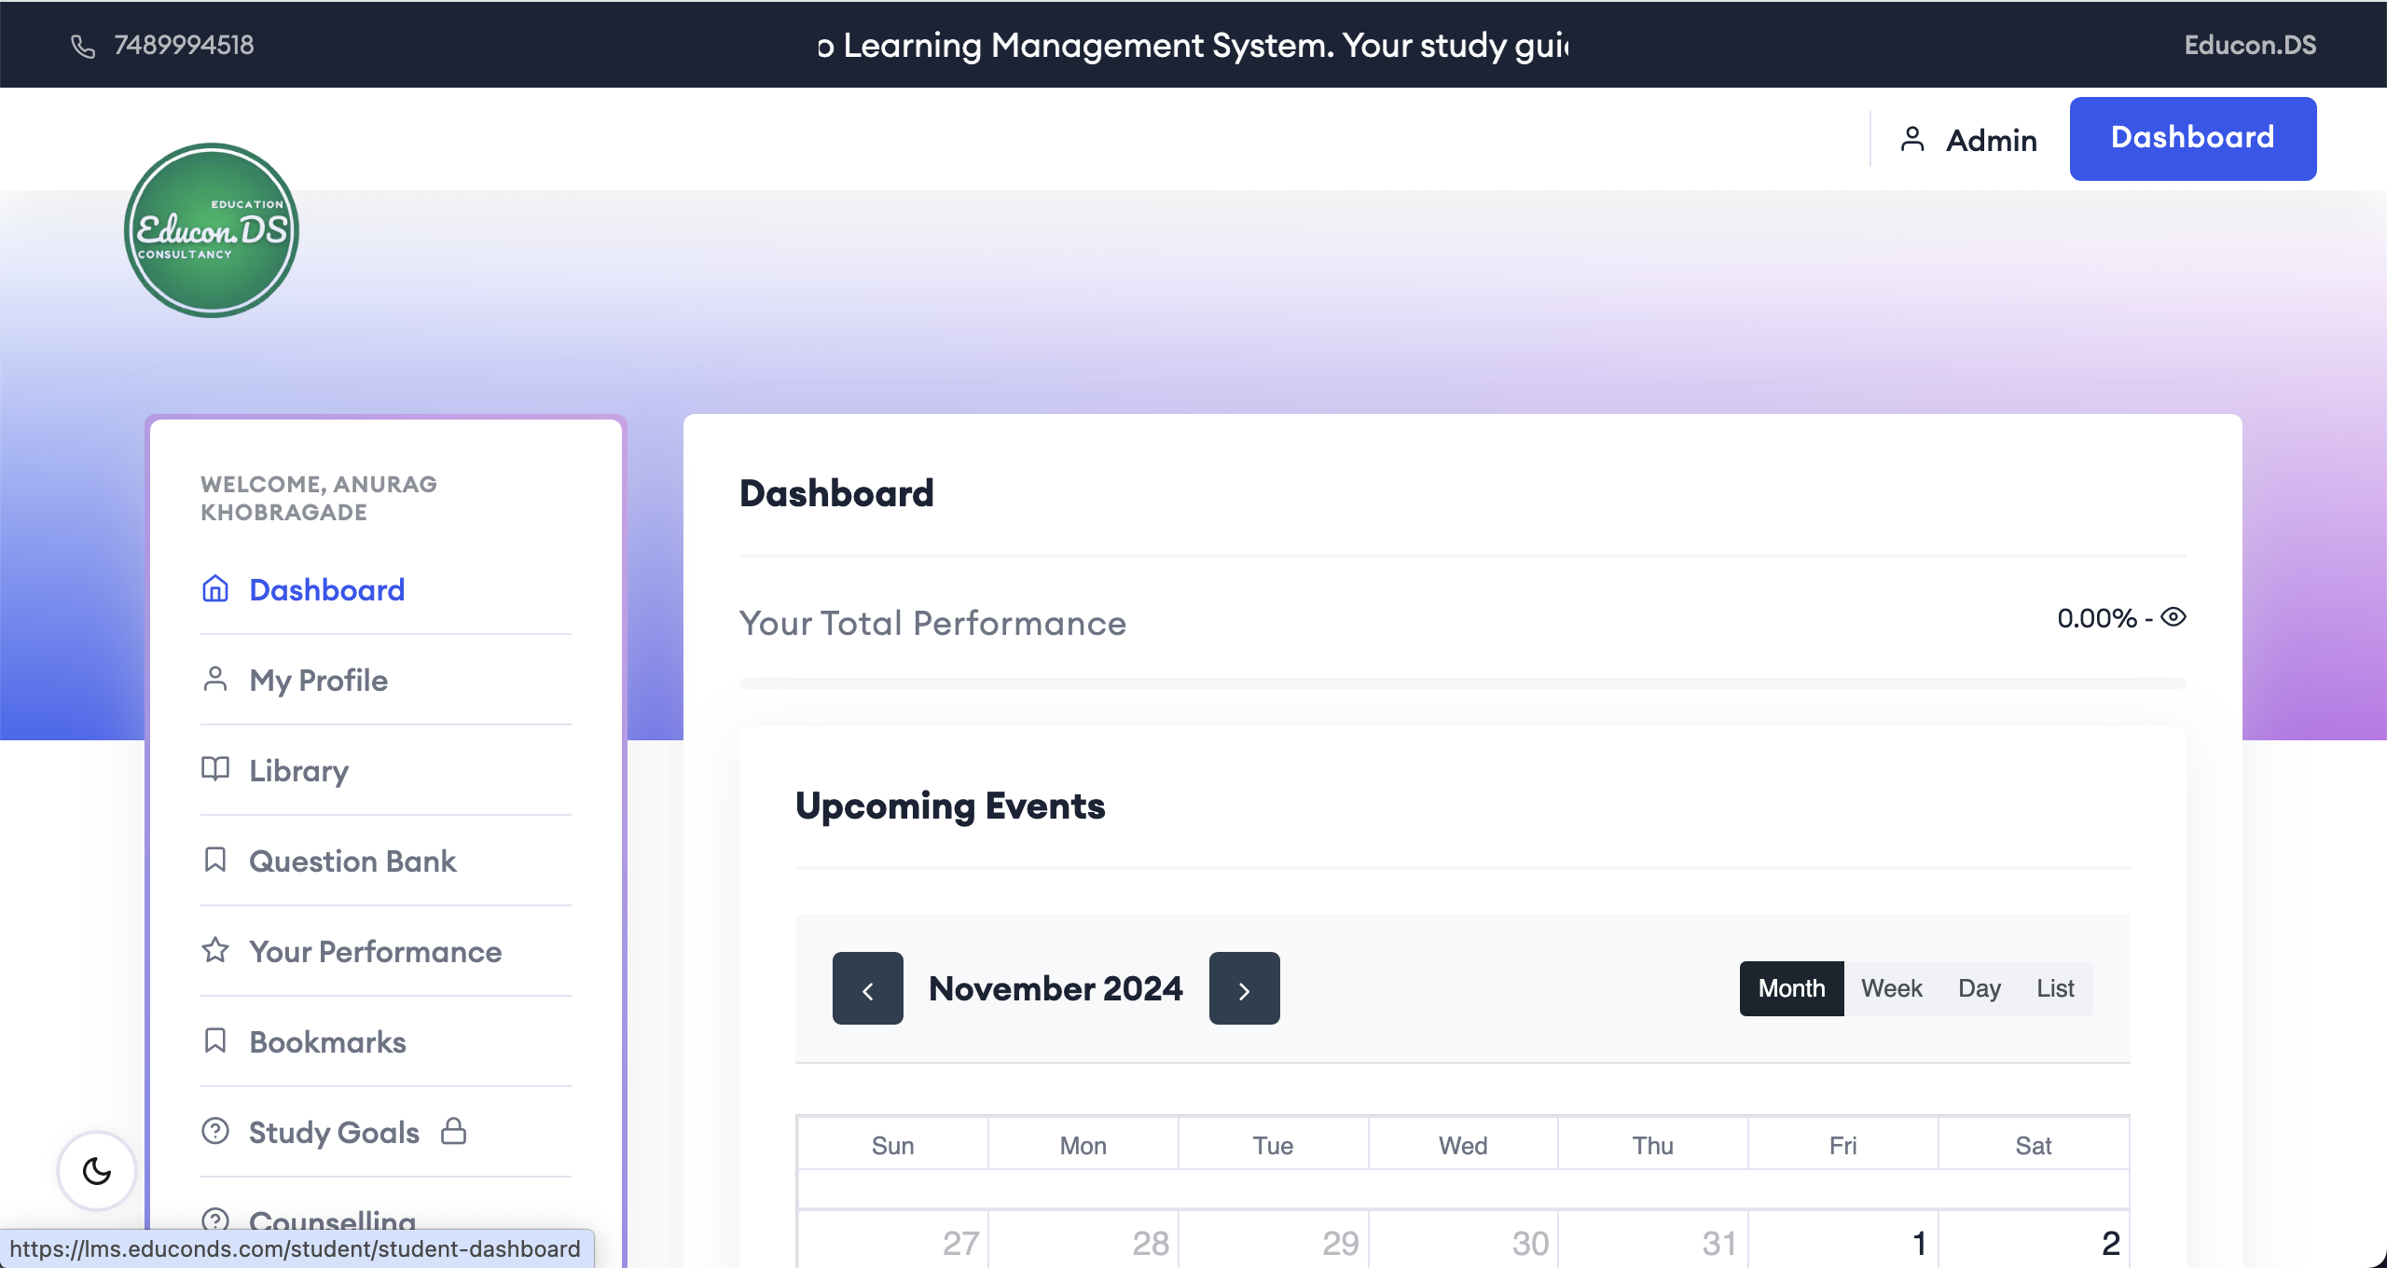Click the bookmark icon beside Bookmarks
This screenshot has width=2387, height=1268.
tap(215, 1041)
